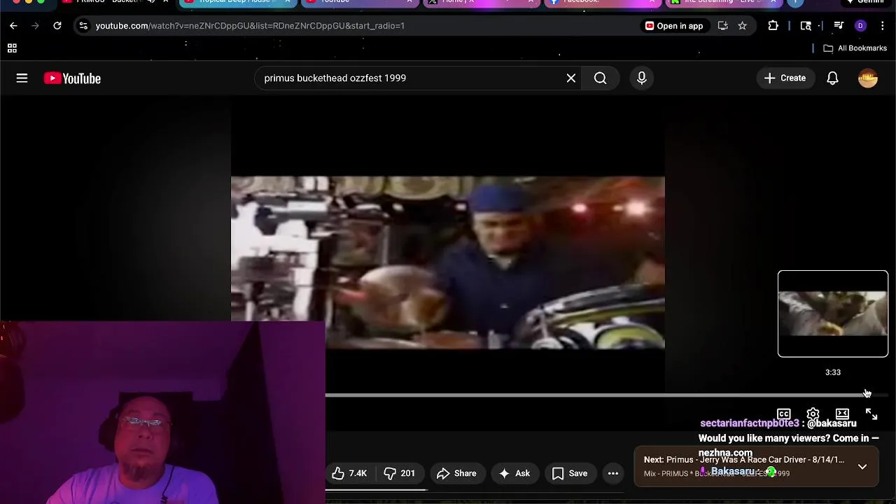The image size is (896, 504).
Task: Clear the YouTube search query
Action: (x=571, y=78)
